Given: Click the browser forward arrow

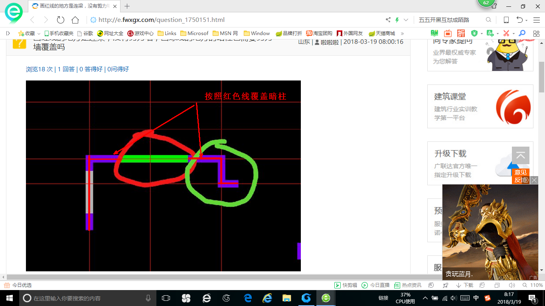Looking at the screenshot, I should (46, 20).
